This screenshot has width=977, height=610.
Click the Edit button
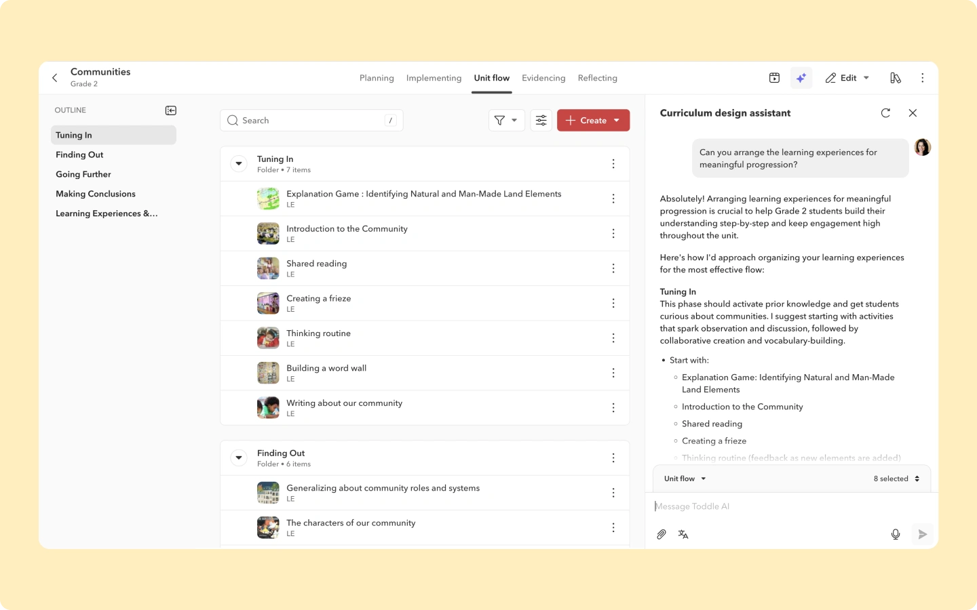(847, 78)
